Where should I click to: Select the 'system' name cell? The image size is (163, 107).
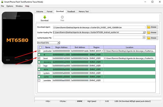coord(48,73)
